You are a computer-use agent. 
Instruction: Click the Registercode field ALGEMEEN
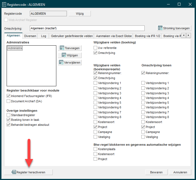(x=48, y=14)
